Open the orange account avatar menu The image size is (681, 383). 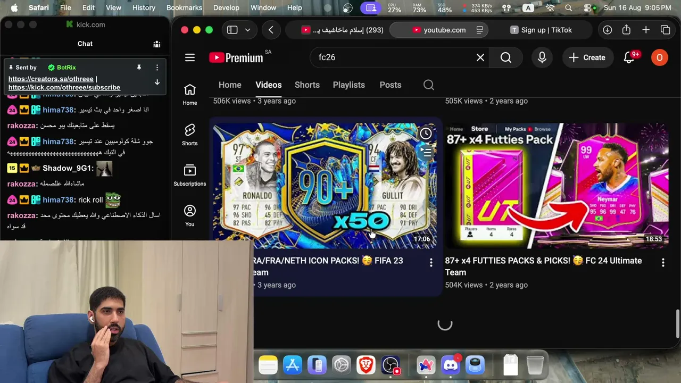click(660, 57)
